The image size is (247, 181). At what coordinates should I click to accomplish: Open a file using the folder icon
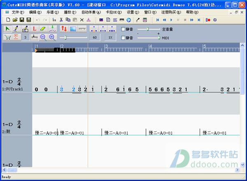click(x=15, y=20)
